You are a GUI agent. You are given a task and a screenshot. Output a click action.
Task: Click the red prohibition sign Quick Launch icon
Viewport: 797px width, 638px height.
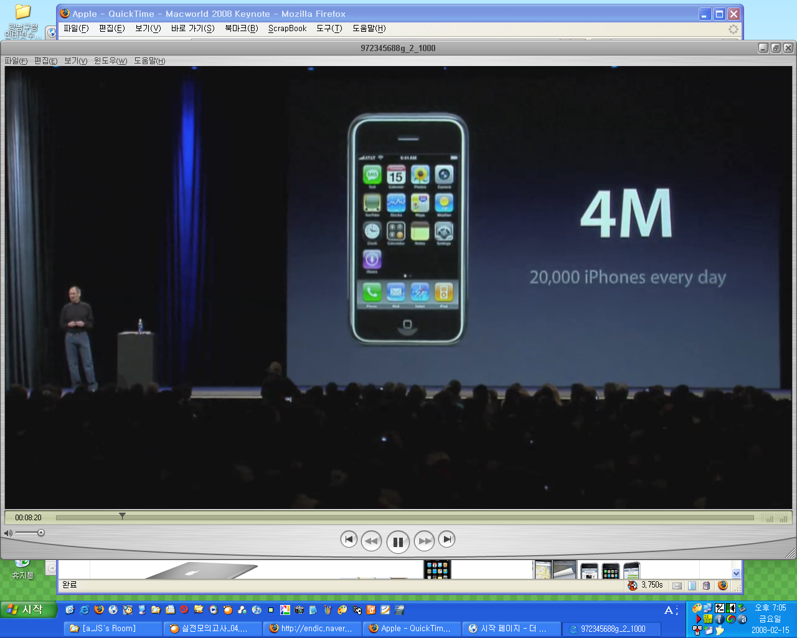coord(184,609)
